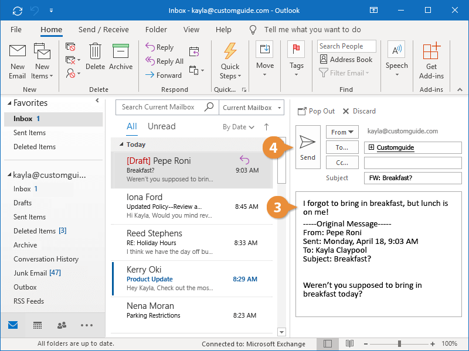
Task: Select the Home tab
Action: point(52,30)
